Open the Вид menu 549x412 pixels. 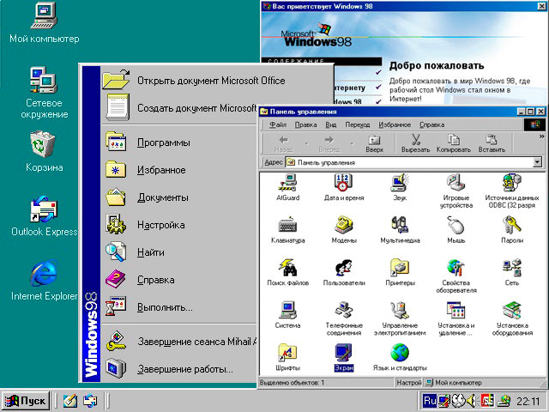click(331, 124)
